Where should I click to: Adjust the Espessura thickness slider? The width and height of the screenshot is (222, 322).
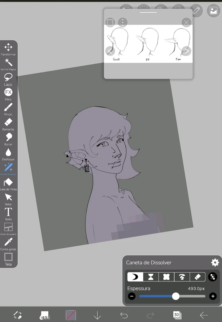coord(172,296)
